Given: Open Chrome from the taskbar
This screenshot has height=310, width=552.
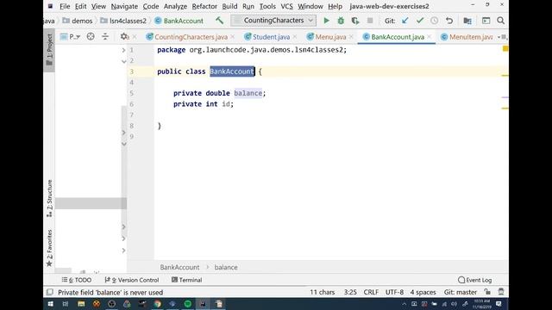Looking at the screenshot, I should click(157, 304).
